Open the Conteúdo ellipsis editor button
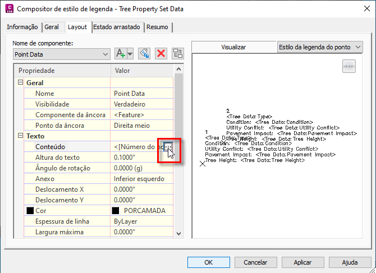Image resolution: width=376 pixels, height=273 pixels. pyautogui.click(x=168, y=146)
